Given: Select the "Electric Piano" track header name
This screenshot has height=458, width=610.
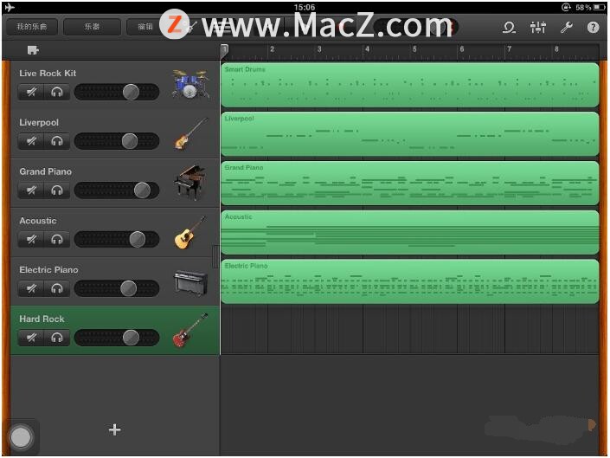Looking at the screenshot, I should [48, 269].
